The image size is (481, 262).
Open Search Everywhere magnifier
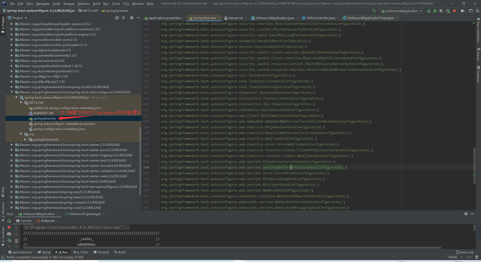(x=477, y=11)
